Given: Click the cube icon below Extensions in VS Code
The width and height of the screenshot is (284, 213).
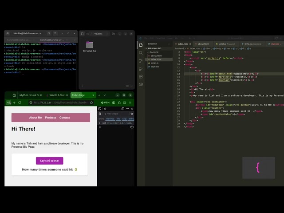Looking at the screenshot, I should (x=141, y=84).
